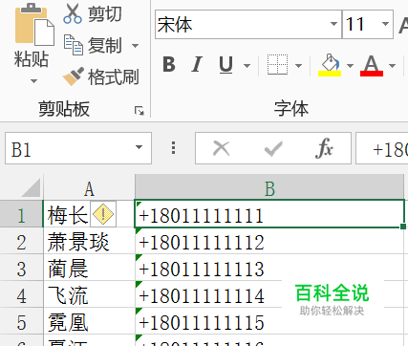Select column A header

point(89,188)
